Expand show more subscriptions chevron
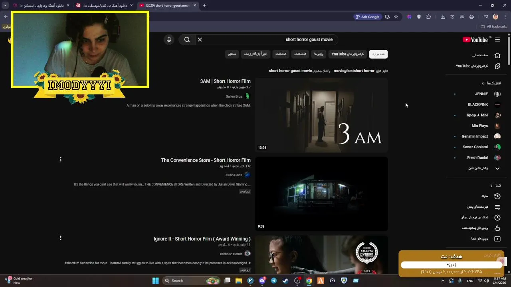The image size is (511, 287). (497, 169)
